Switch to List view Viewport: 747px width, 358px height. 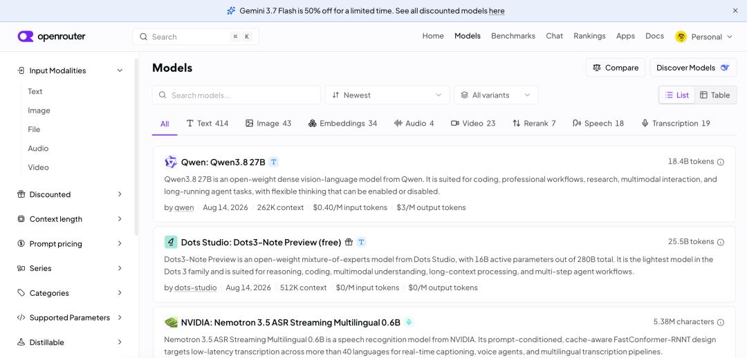click(x=677, y=95)
